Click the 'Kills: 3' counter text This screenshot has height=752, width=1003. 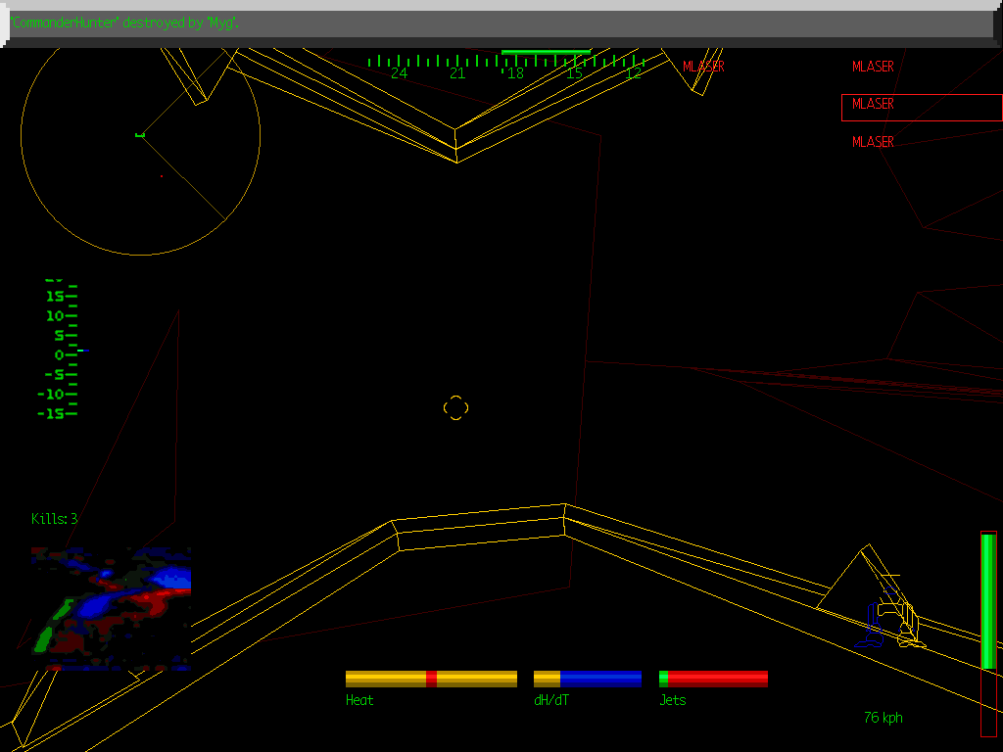pyautogui.click(x=54, y=518)
